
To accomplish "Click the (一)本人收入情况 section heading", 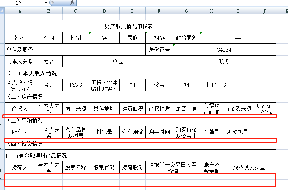I will (32, 73).
